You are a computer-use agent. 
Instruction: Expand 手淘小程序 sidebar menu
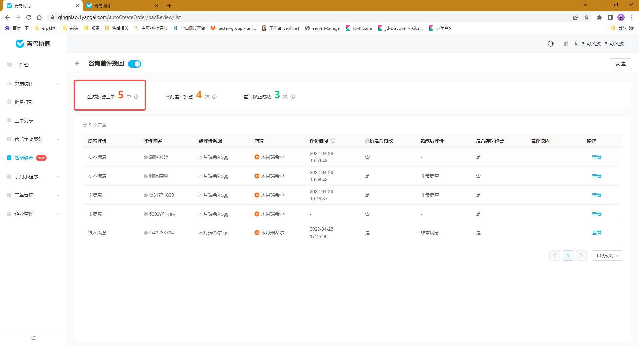click(33, 177)
